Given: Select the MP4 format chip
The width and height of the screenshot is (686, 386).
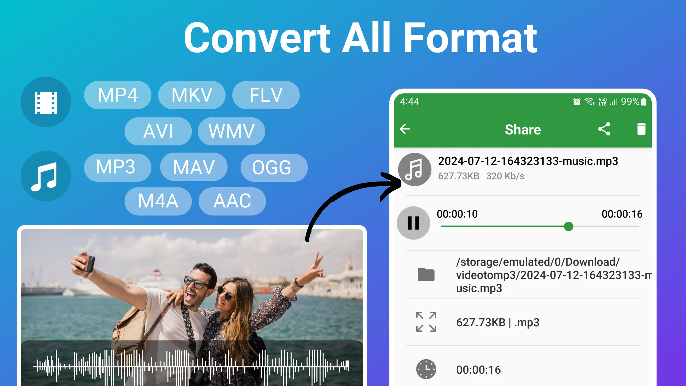Looking at the screenshot, I should click(118, 95).
